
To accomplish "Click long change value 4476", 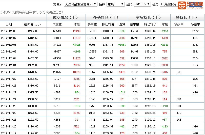I will (x=122, y=72).
